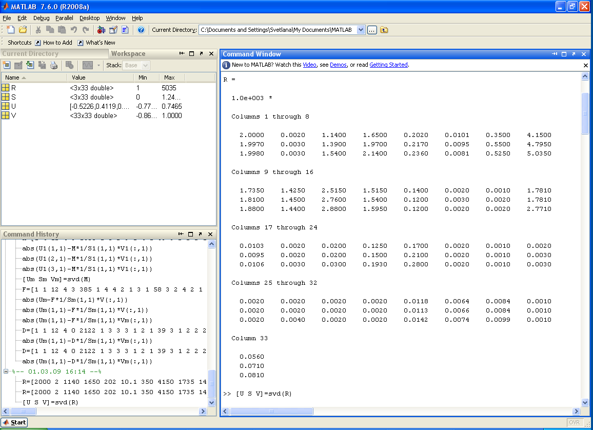Undo the last action via toolbar
This screenshot has width=593, height=430.
(x=74, y=30)
